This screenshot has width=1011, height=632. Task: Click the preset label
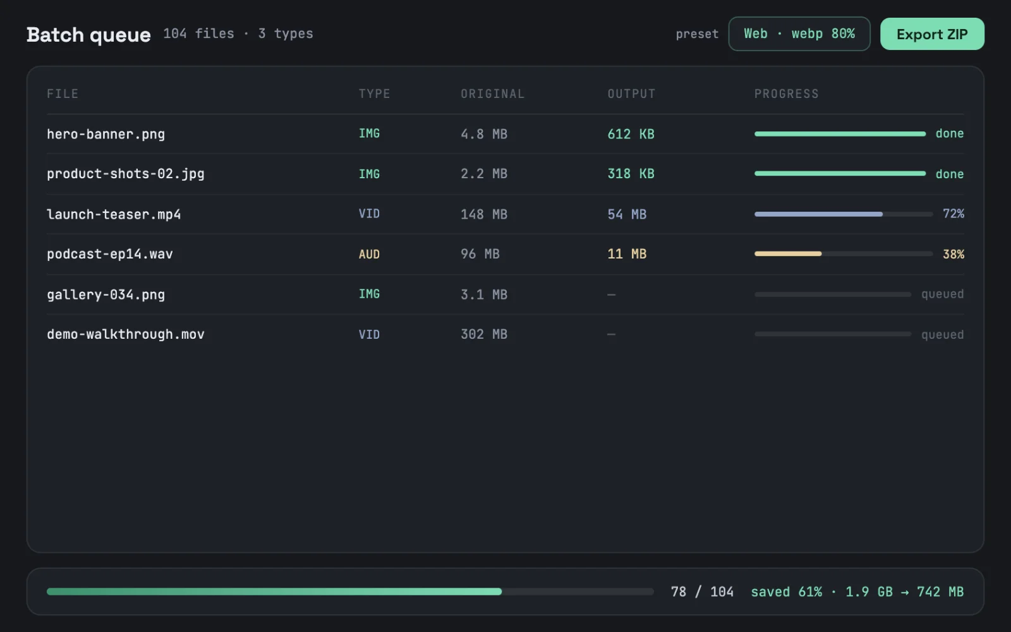(697, 34)
